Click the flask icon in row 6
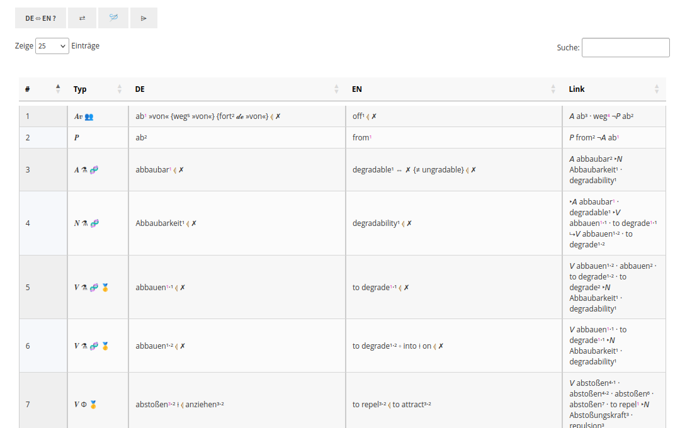Viewport: 680px width, 428px height. (x=84, y=346)
